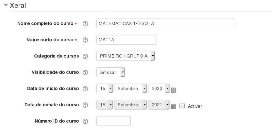Click the short name field MAT1A
The width and height of the screenshot is (272, 133).
pos(127,40)
